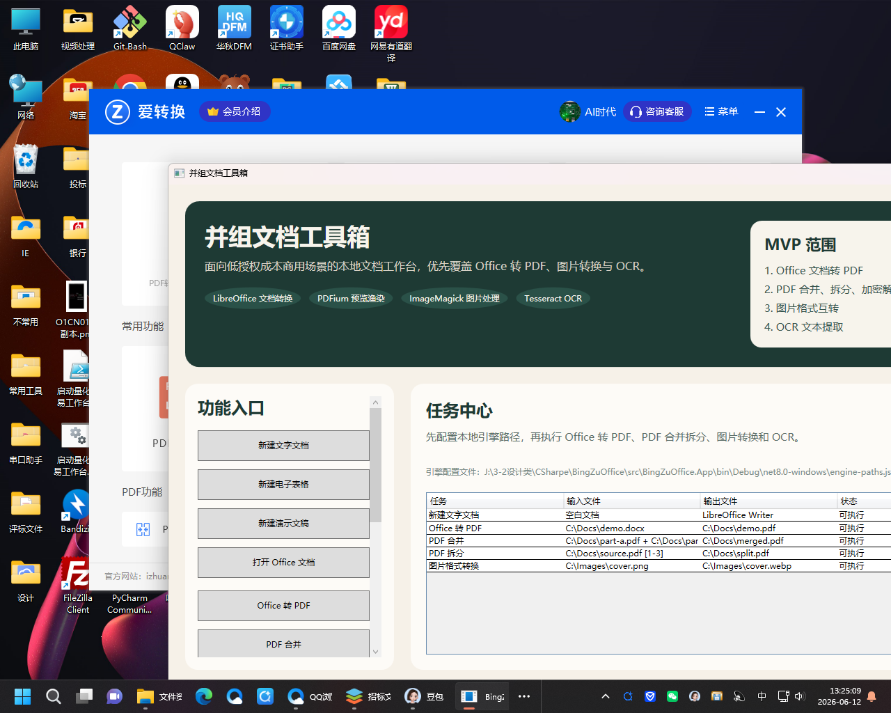891x713 pixels.
Task: Click the 新建演示文稿 button
Action: 283,524
